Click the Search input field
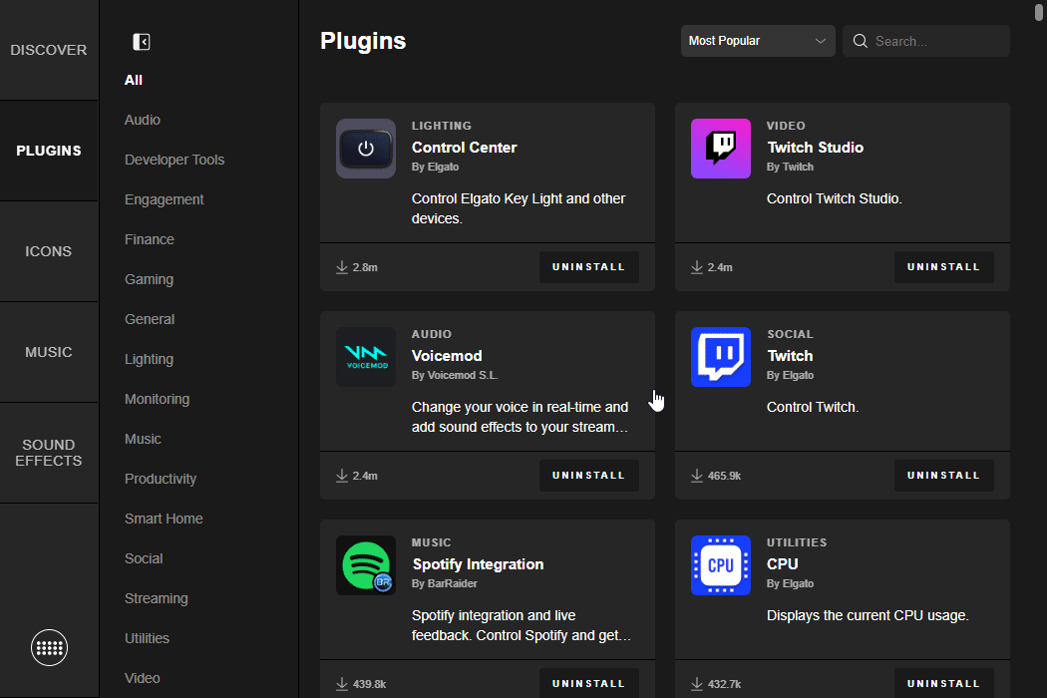This screenshot has width=1047, height=698. tap(926, 41)
